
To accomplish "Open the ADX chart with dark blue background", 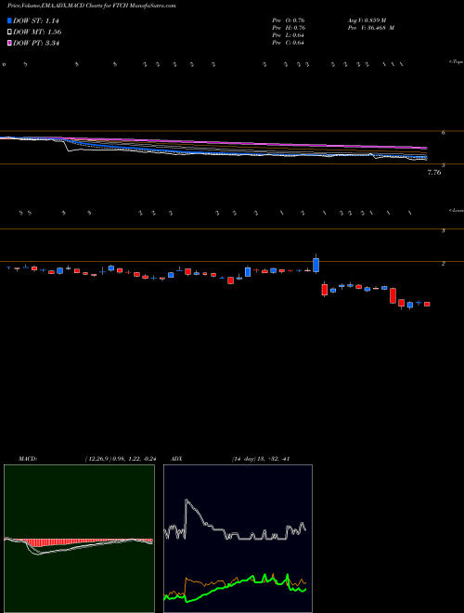I will point(238,539).
